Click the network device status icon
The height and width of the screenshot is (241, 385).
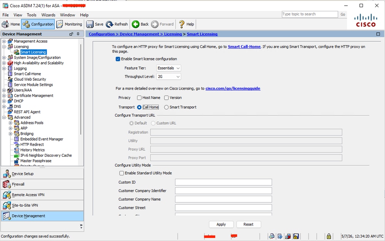pos(271,236)
